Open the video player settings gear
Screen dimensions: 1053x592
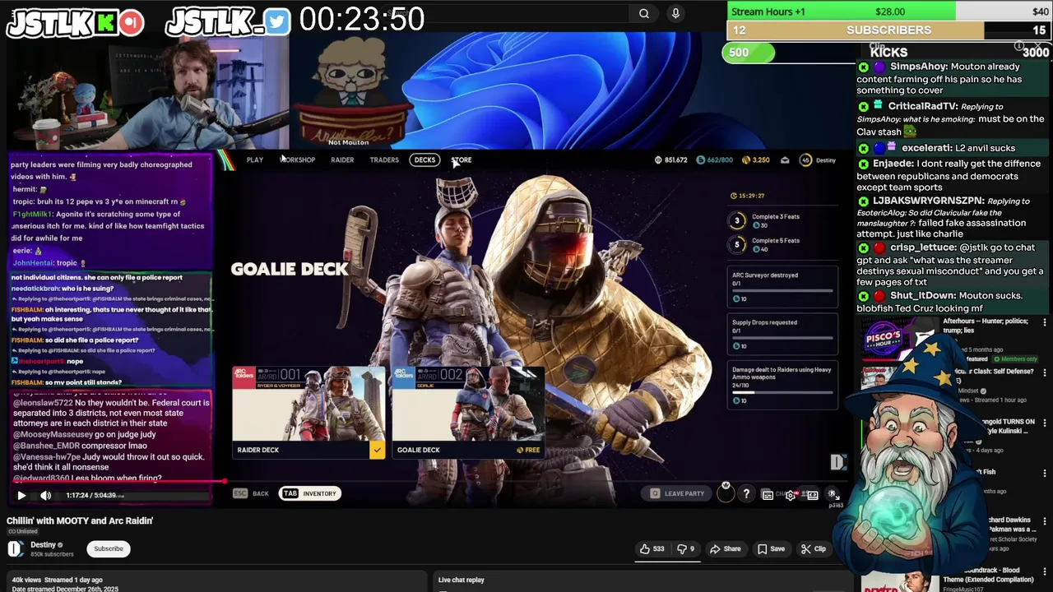point(791,495)
